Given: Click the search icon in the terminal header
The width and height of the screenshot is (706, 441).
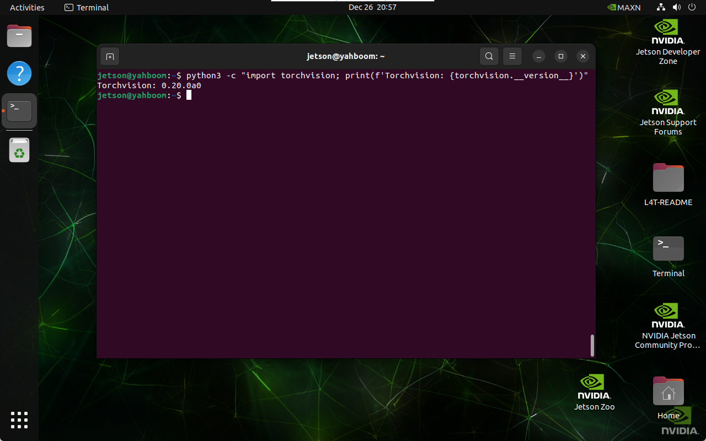Looking at the screenshot, I should coord(489,56).
